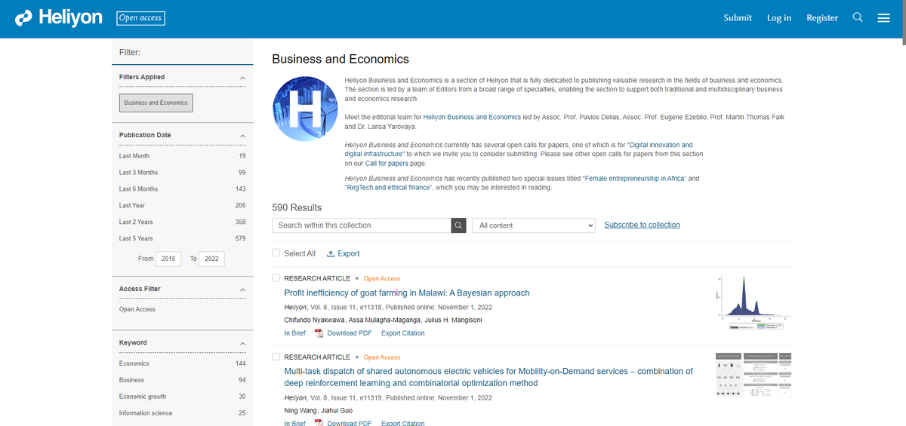Click PDF icon for goat farming article
The width and height of the screenshot is (906, 426).
pyautogui.click(x=319, y=333)
